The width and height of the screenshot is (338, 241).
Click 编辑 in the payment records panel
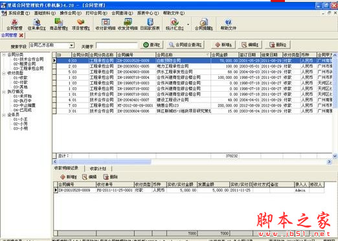[89, 177]
